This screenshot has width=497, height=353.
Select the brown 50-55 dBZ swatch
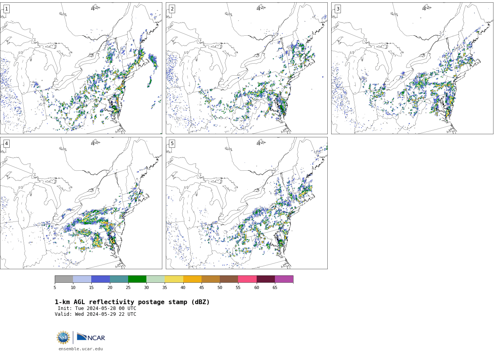[x=229, y=279]
